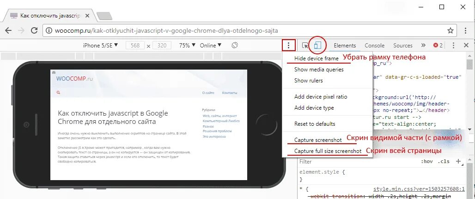This screenshot has width=475, height=199.
Task: Click the width field showing 568
Action: tap(135, 46)
